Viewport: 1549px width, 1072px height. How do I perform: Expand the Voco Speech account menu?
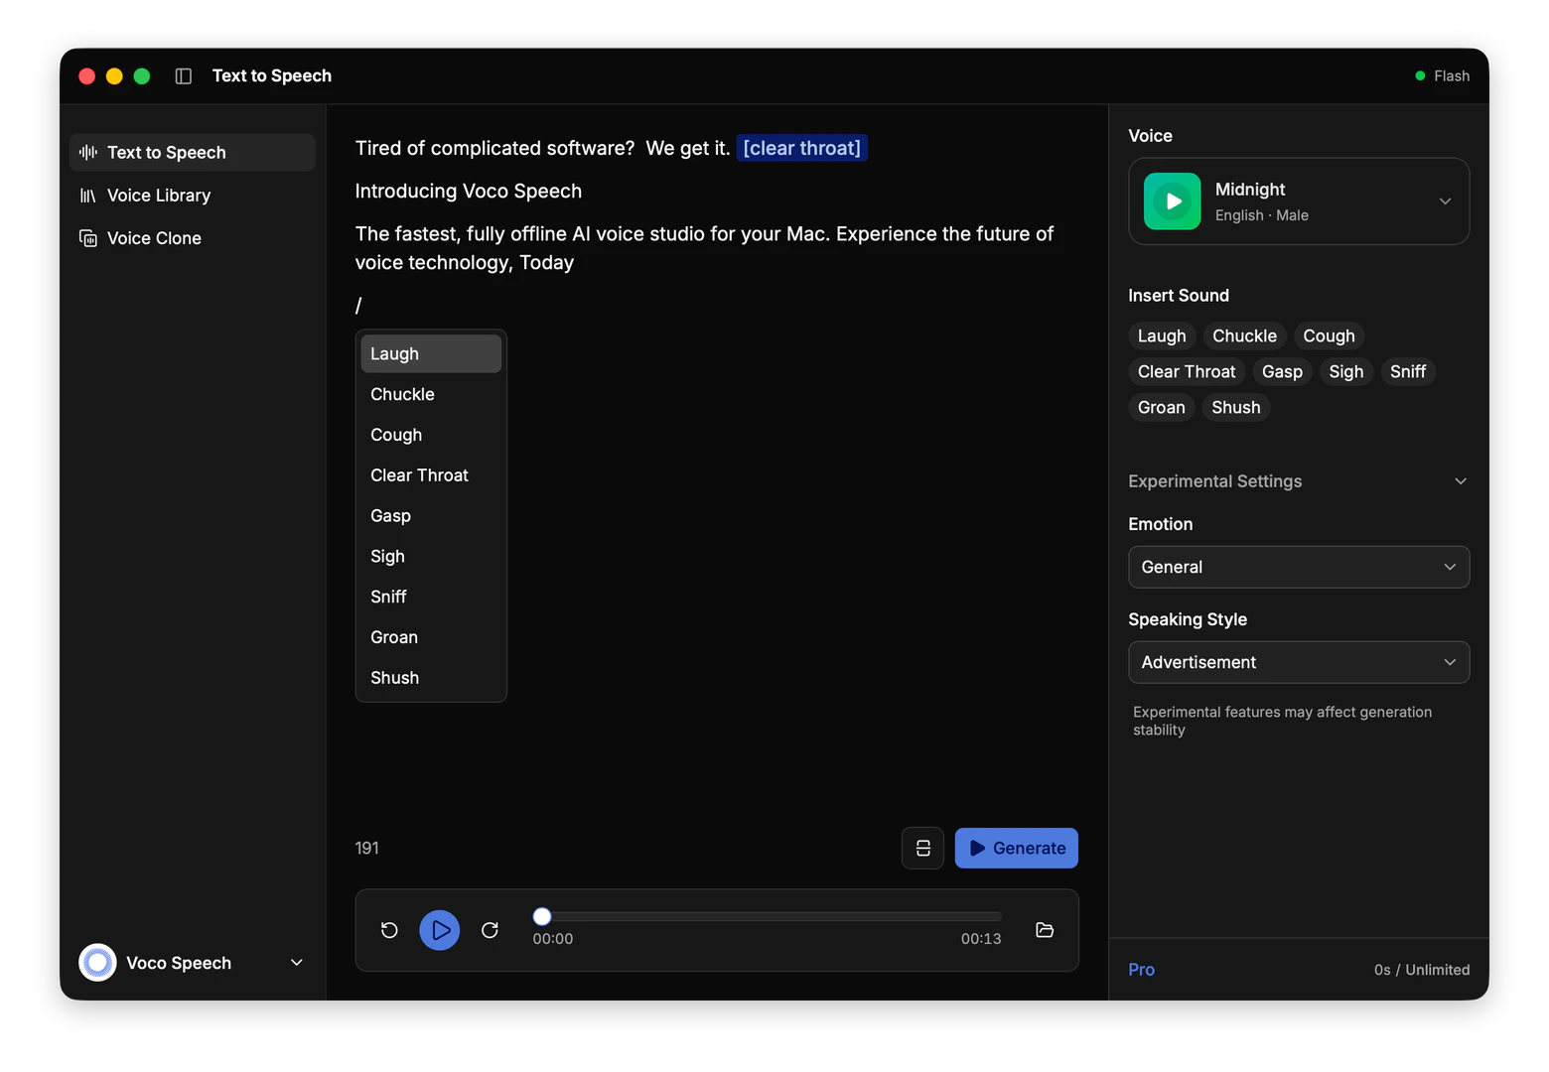(295, 962)
